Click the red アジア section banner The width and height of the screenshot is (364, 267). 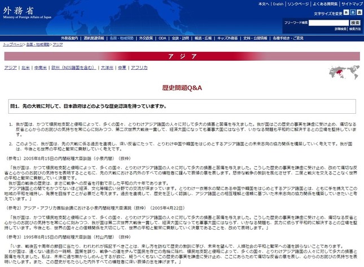pos(182,56)
